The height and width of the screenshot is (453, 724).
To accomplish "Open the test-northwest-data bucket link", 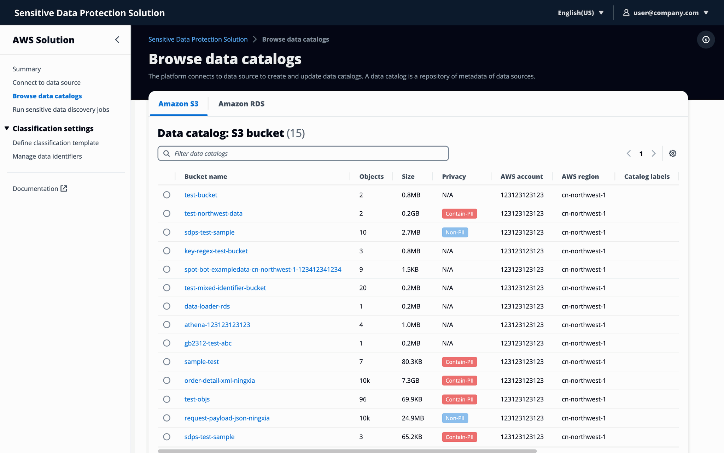I will 213,213.
